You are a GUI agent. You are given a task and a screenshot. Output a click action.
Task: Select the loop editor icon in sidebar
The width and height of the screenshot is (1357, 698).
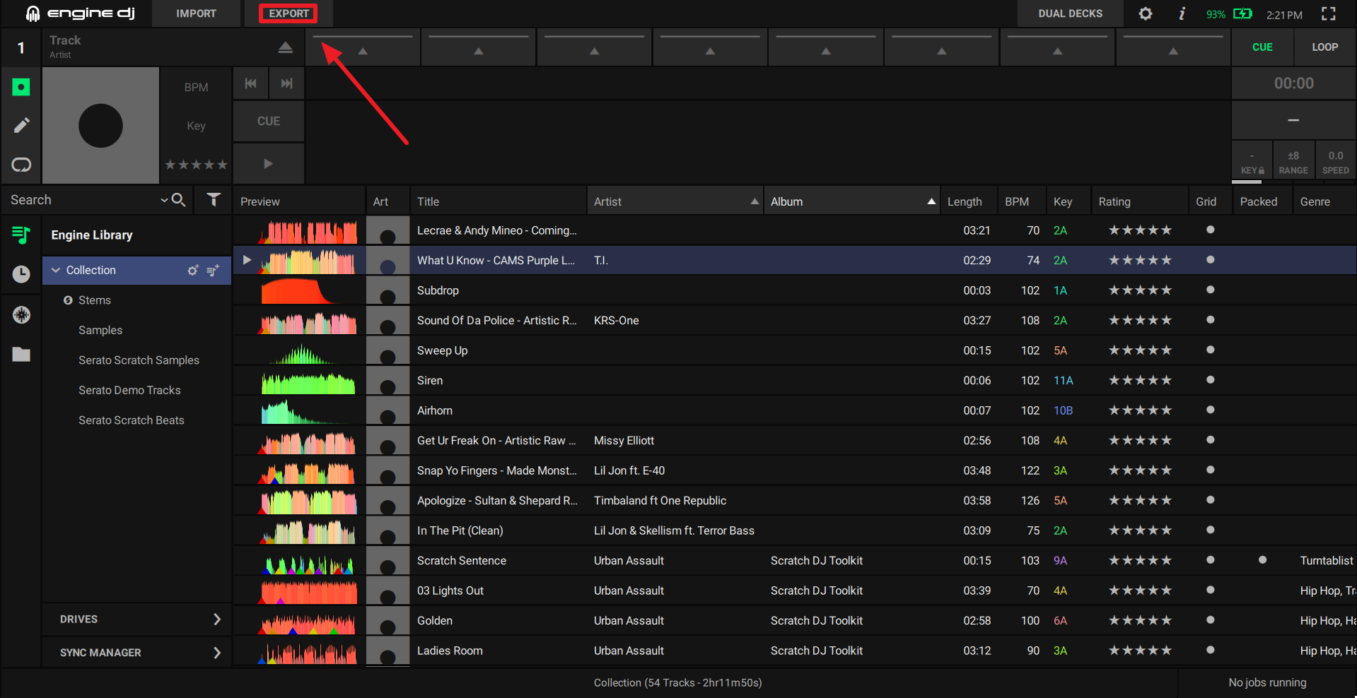click(21, 165)
